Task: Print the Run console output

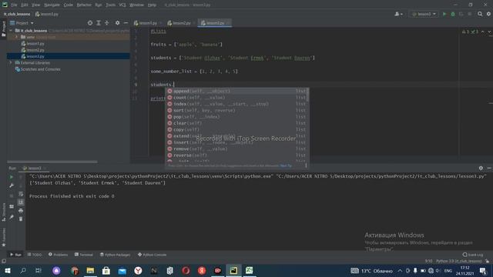Action: [21, 210]
